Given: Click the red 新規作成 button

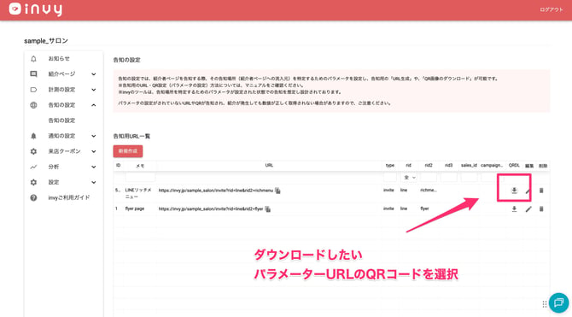Looking at the screenshot, I should tap(128, 151).
